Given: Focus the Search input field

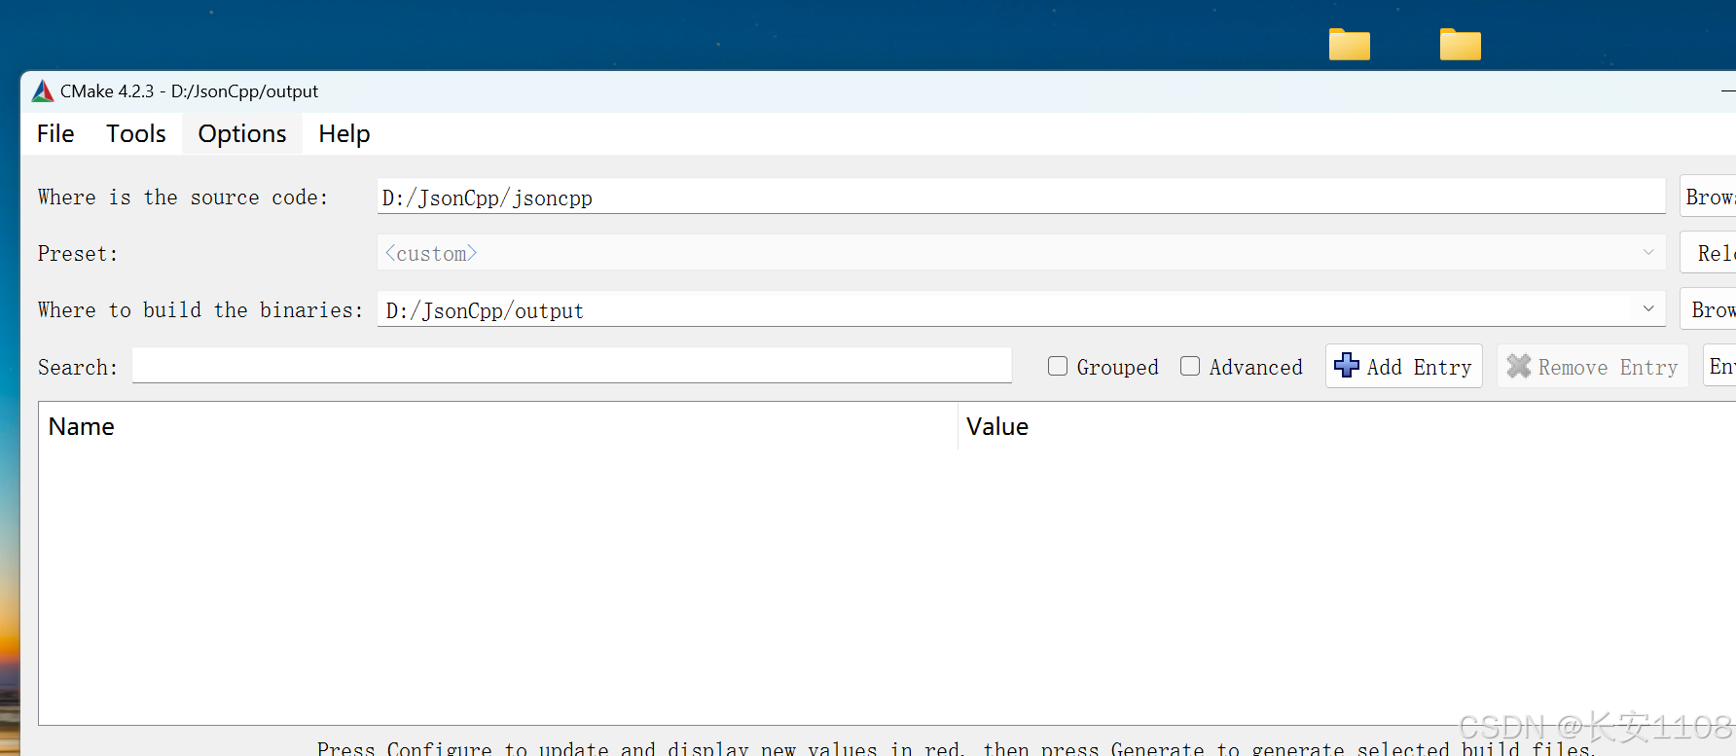Looking at the screenshot, I should pyautogui.click(x=572, y=366).
